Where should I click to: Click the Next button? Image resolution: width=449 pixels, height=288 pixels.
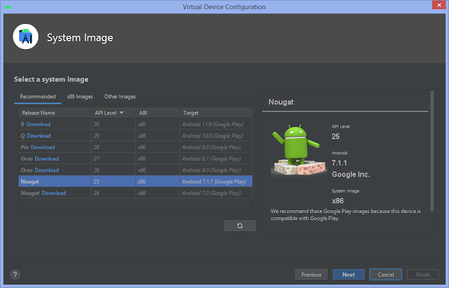[349, 275]
